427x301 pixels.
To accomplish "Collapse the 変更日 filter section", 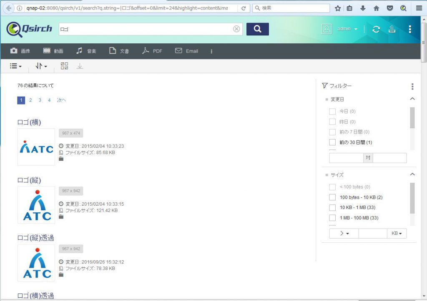I will click(x=412, y=99).
